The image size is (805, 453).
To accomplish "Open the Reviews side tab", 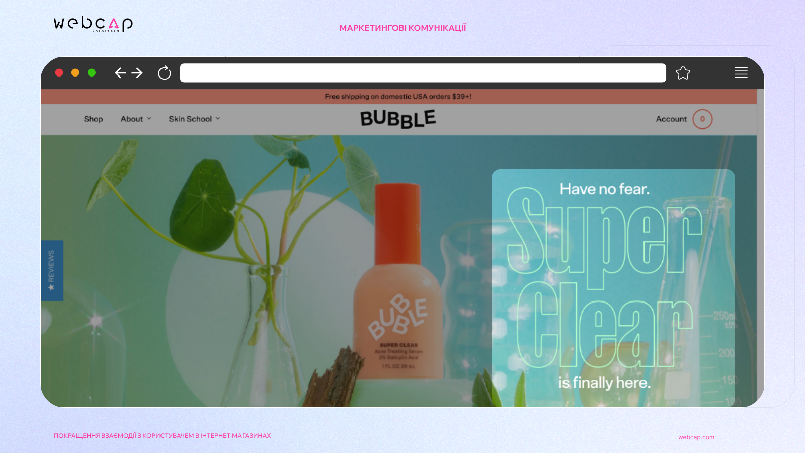I will (x=52, y=270).
